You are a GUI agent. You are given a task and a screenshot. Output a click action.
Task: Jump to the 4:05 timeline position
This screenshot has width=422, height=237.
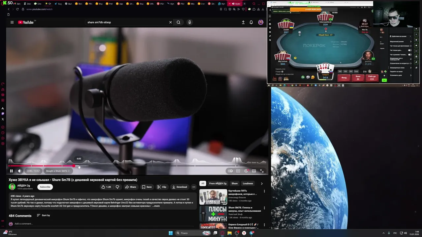(x=79, y=166)
